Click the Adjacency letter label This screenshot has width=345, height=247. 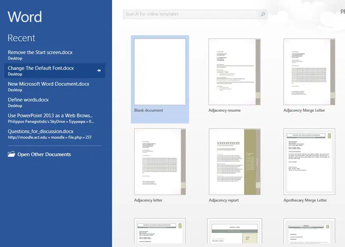click(148, 200)
